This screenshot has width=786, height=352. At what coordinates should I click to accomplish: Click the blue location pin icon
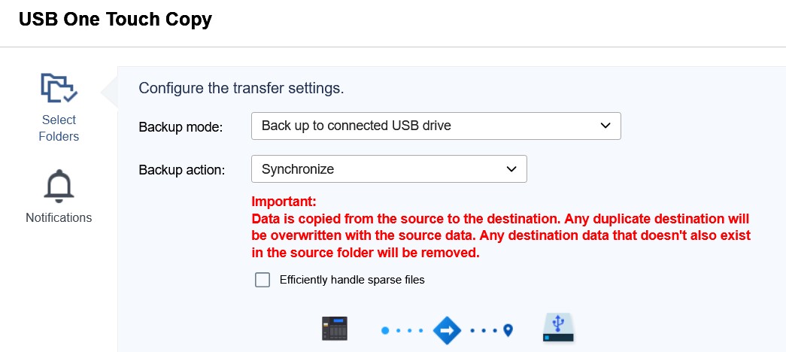click(508, 329)
